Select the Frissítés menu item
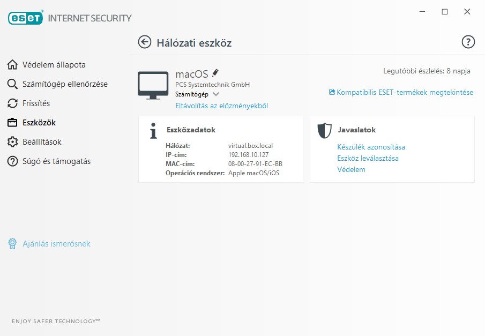The width and height of the screenshot is (485, 336). tap(36, 103)
